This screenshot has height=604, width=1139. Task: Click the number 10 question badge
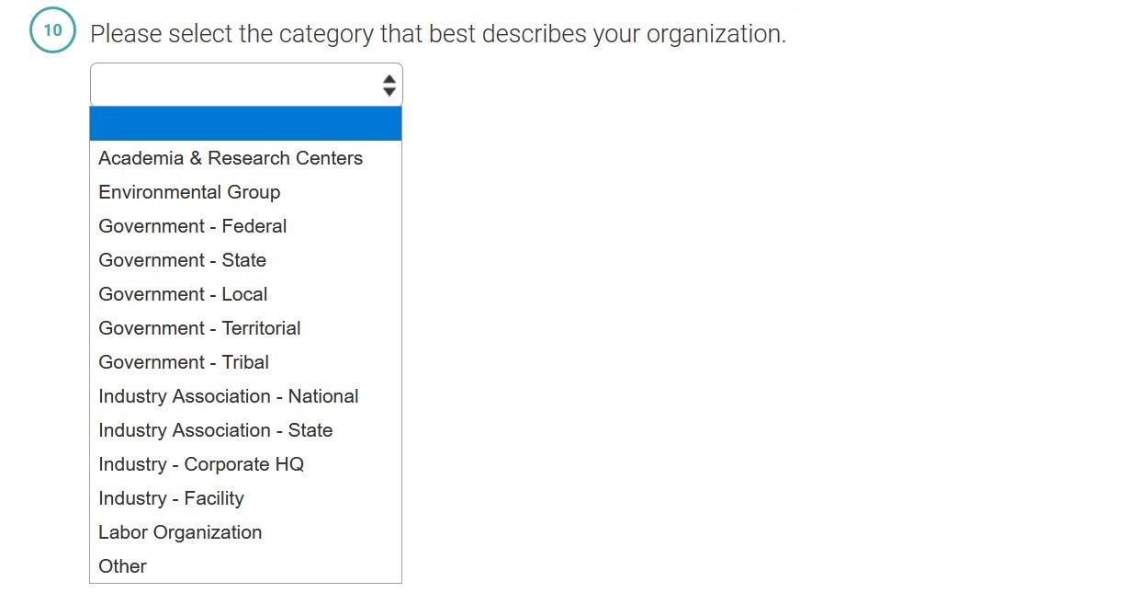click(52, 31)
